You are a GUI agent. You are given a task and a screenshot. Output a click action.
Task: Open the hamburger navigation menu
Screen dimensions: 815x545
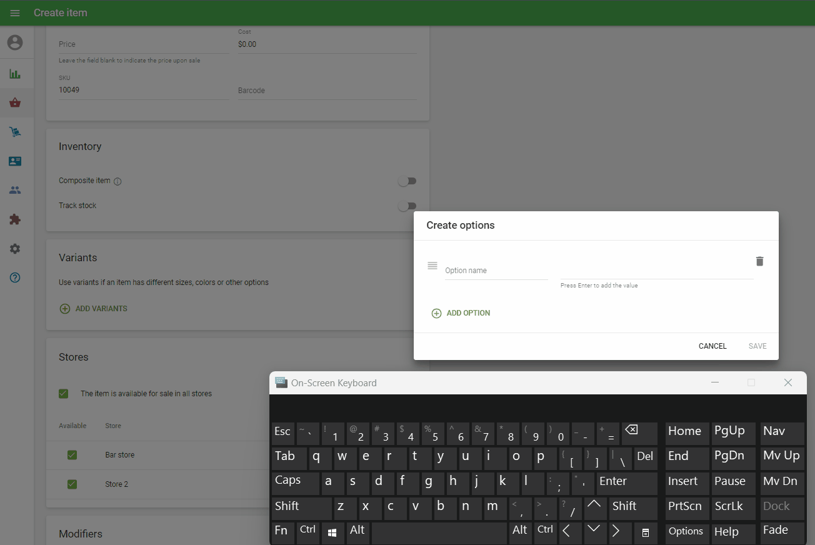coord(15,13)
